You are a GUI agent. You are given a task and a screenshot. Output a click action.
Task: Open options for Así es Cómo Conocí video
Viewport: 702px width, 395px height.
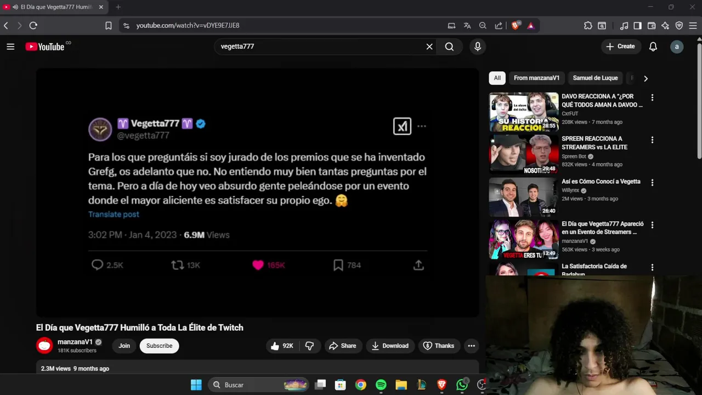click(x=652, y=182)
